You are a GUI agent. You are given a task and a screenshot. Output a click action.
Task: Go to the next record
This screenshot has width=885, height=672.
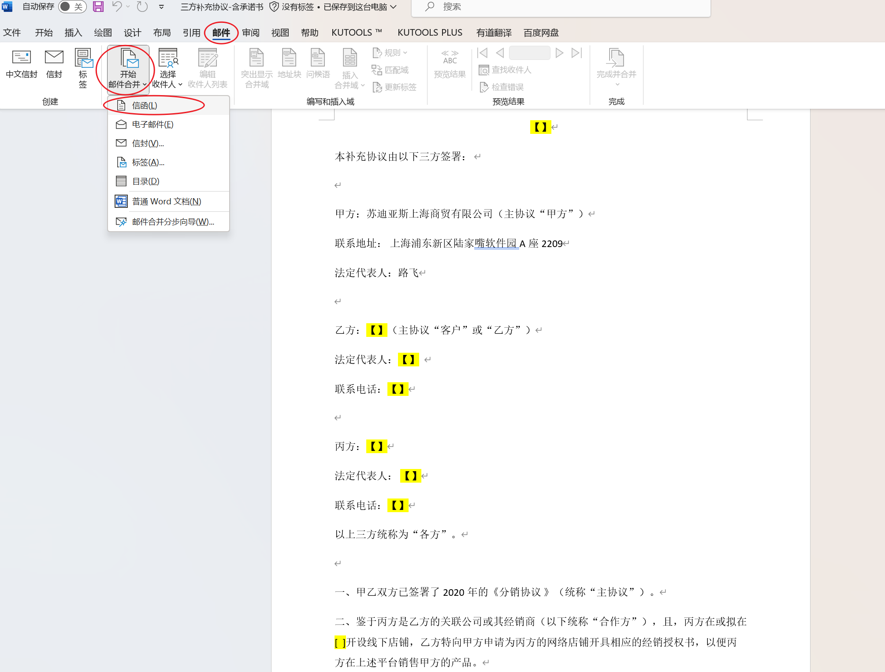coord(559,53)
